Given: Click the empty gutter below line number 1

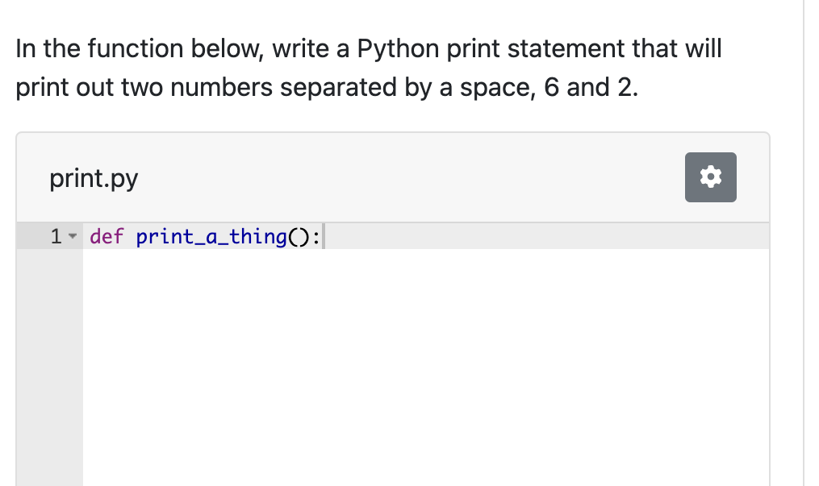Looking at the screenshot, I should [x=48, y=363].
